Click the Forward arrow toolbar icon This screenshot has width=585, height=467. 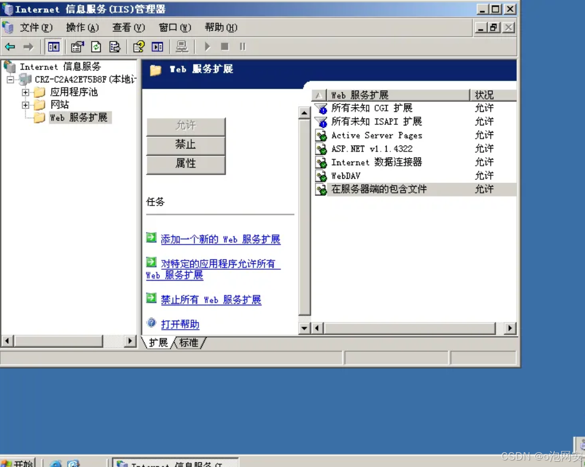tap(28, 47)
